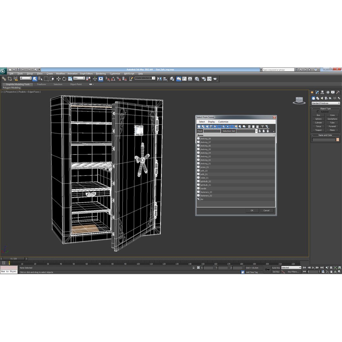Click Cancel in Select From Scene
Image resolution: width=342 pixels, height=342 pixels.
[266, 211]
